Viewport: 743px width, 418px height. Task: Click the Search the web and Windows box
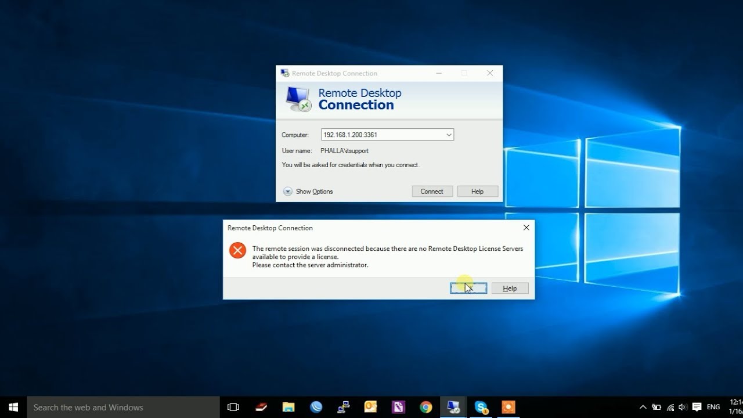(123, 407)
